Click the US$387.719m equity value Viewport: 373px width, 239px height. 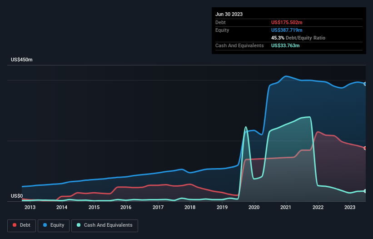pyautogui.click(x=287, y=30)
